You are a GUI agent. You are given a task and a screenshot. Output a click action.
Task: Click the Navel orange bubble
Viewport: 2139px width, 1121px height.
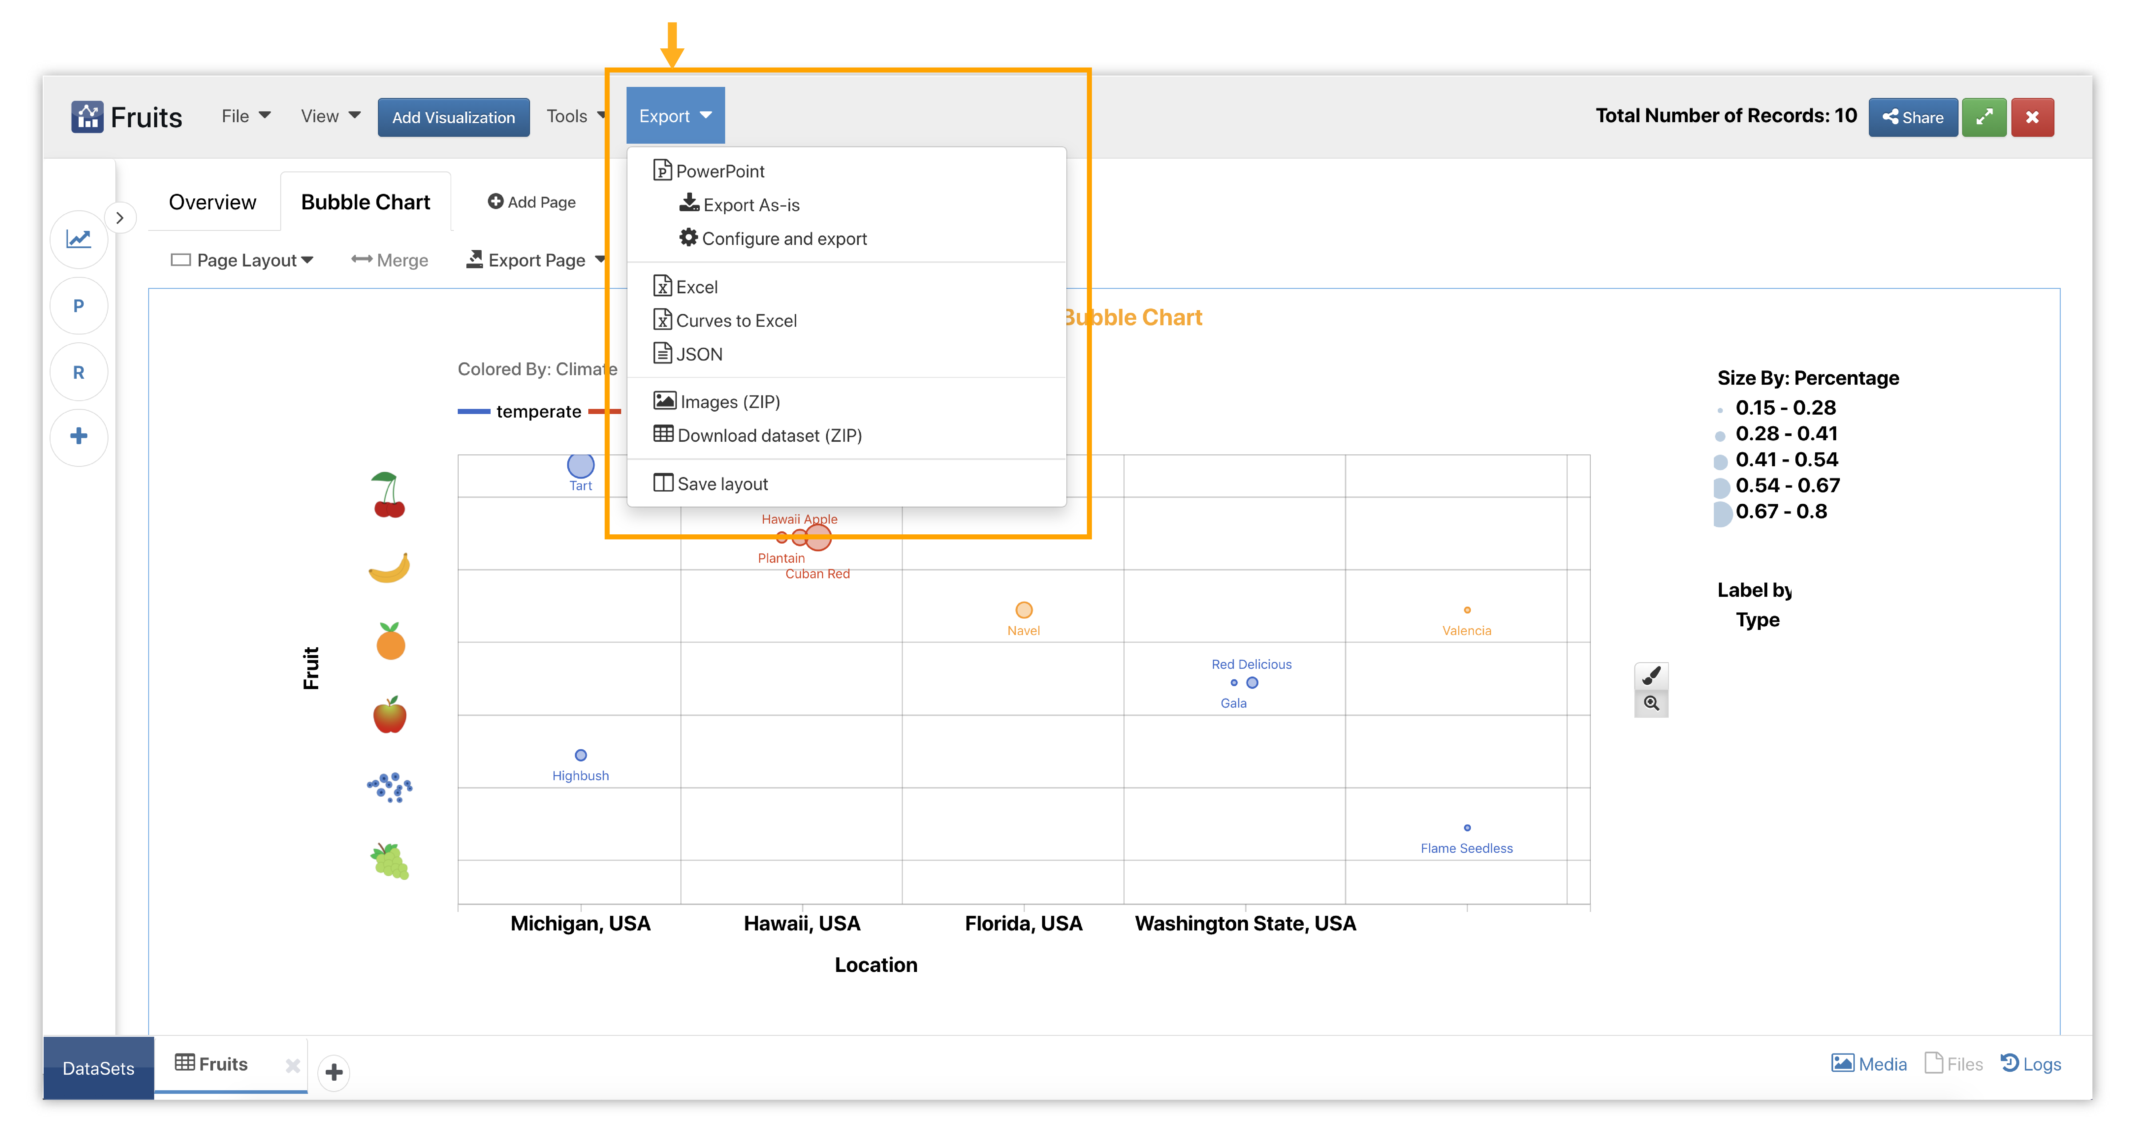click(1024, 610)
